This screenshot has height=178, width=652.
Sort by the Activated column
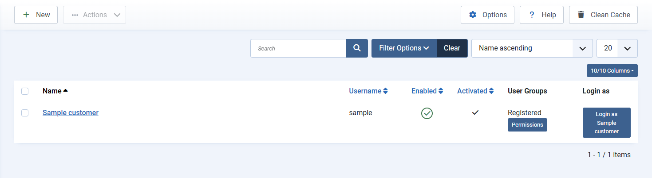tap(476, 91)
